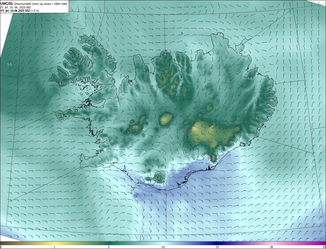The height and width of the screenshot is (249, 326).
Task: Select the 3.7 value label
Action: pos(173,87)
